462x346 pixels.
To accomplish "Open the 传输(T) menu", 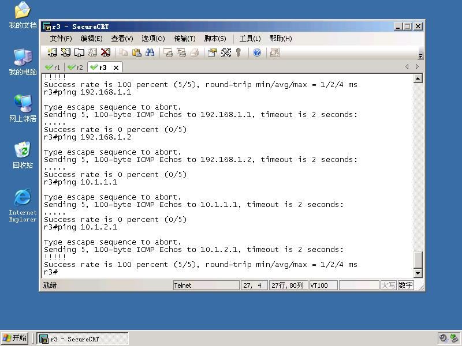I will click(x=184, y=39).
